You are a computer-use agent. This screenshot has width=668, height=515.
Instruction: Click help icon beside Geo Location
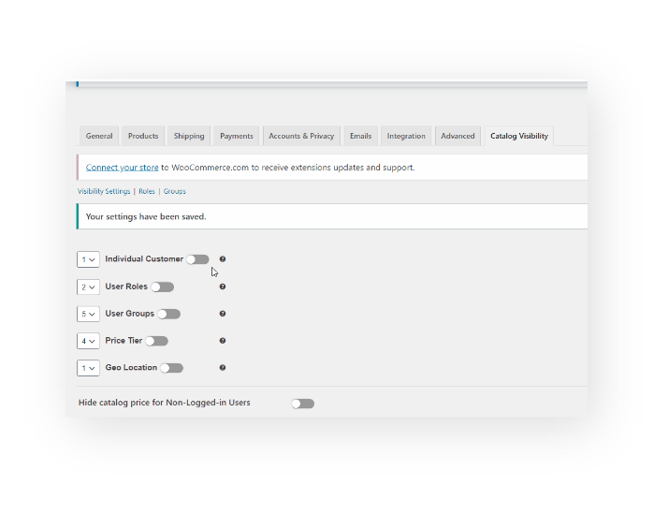point(223,367)
